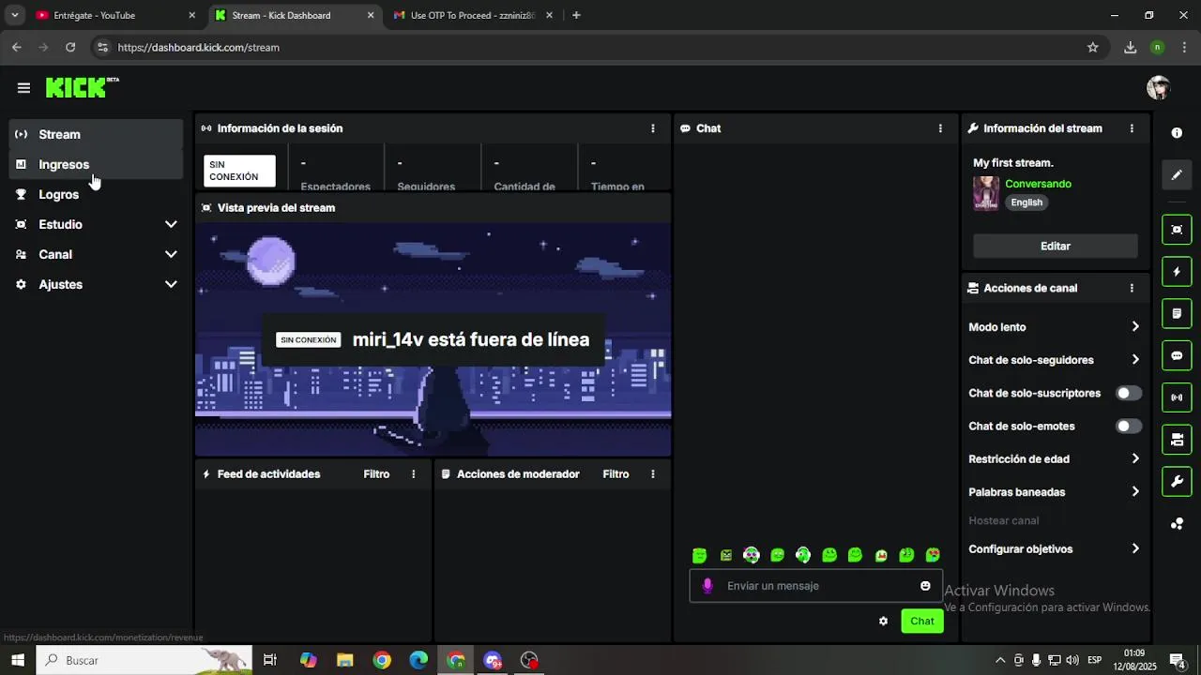Click the pencil edit-layout icon
1201x675 pixels.
point(1177,175)
